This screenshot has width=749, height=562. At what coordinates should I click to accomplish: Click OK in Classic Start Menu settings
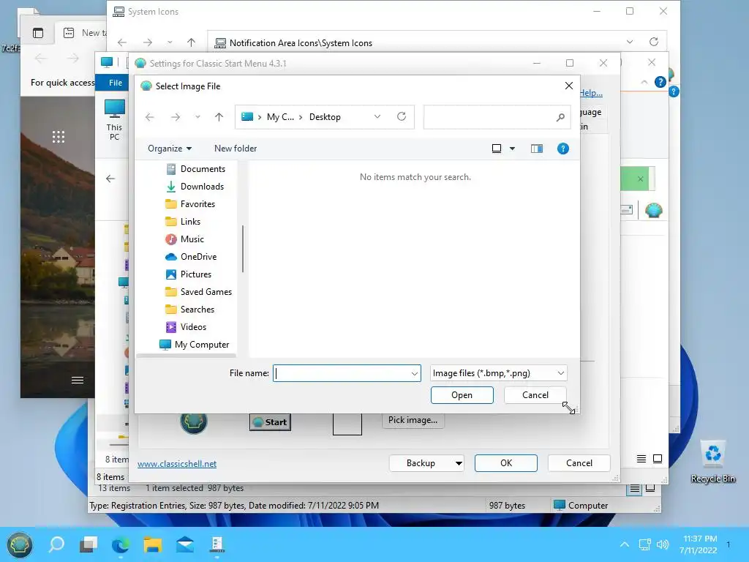[506, 463]
